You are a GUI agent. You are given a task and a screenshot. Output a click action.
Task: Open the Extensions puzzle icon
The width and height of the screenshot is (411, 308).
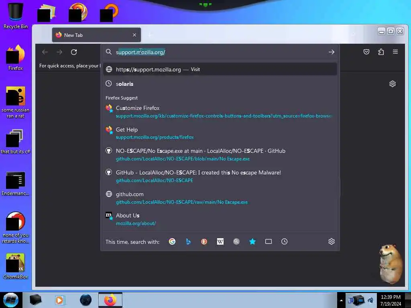tap(381, 52)
